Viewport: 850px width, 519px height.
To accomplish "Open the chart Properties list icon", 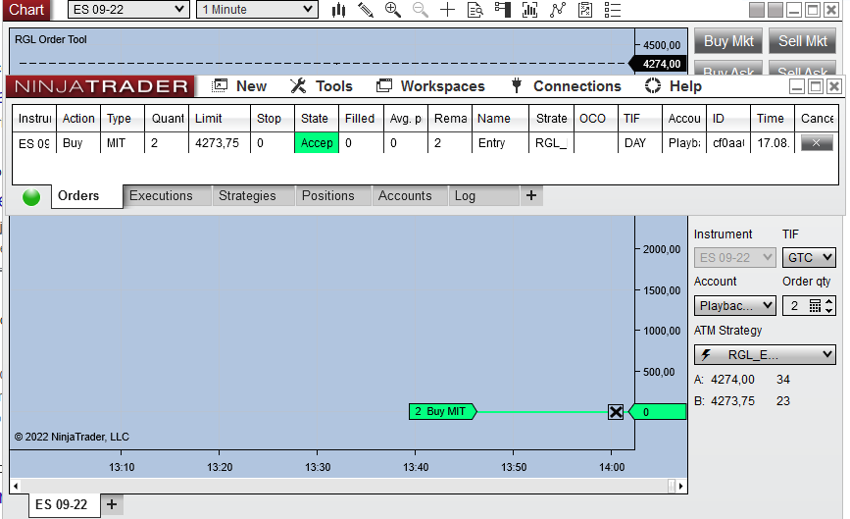I will pyautogui.click(x=613, y=10).
